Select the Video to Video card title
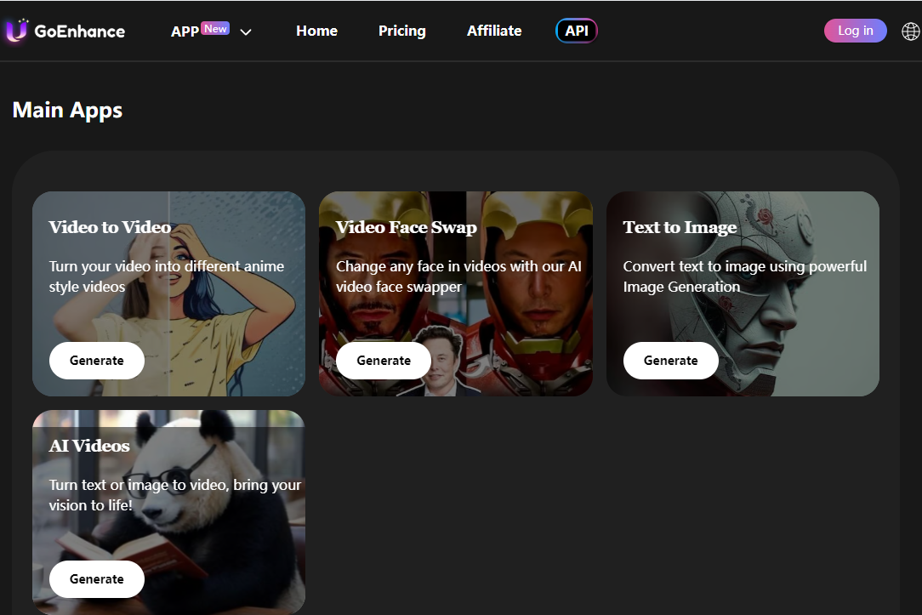 coord(110,227)
